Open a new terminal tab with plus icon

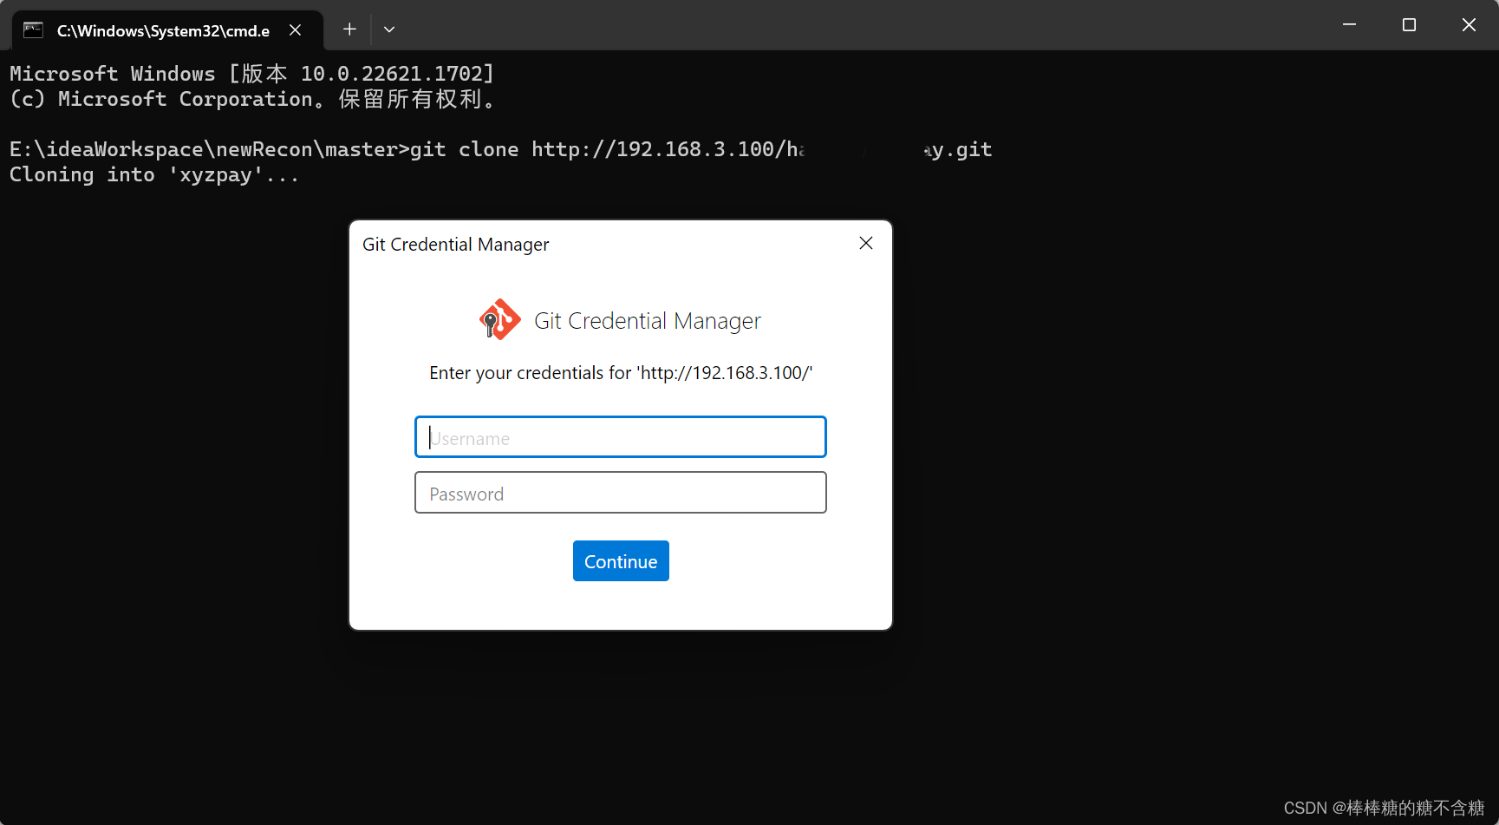point(349,29)
